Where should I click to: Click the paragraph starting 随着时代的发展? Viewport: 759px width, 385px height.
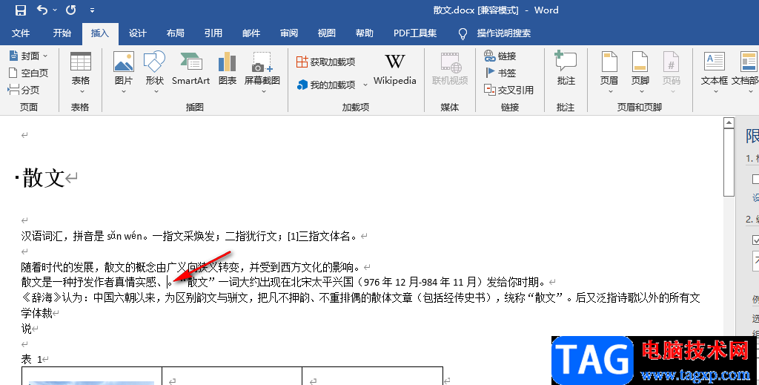click(x=190, y=267)
